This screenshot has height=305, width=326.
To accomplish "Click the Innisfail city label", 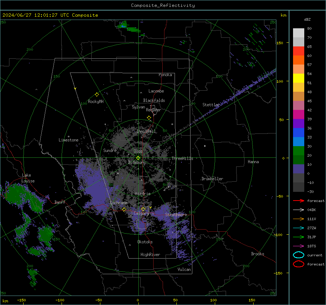I will tap(146, 131).
